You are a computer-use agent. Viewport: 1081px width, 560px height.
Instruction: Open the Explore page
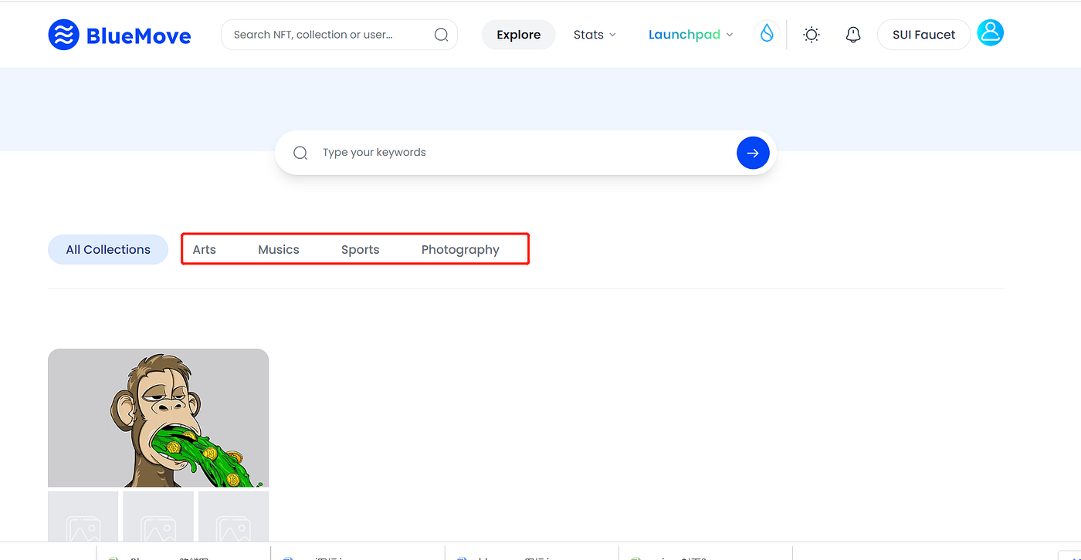pyautogui.click(x=518, y=35)
